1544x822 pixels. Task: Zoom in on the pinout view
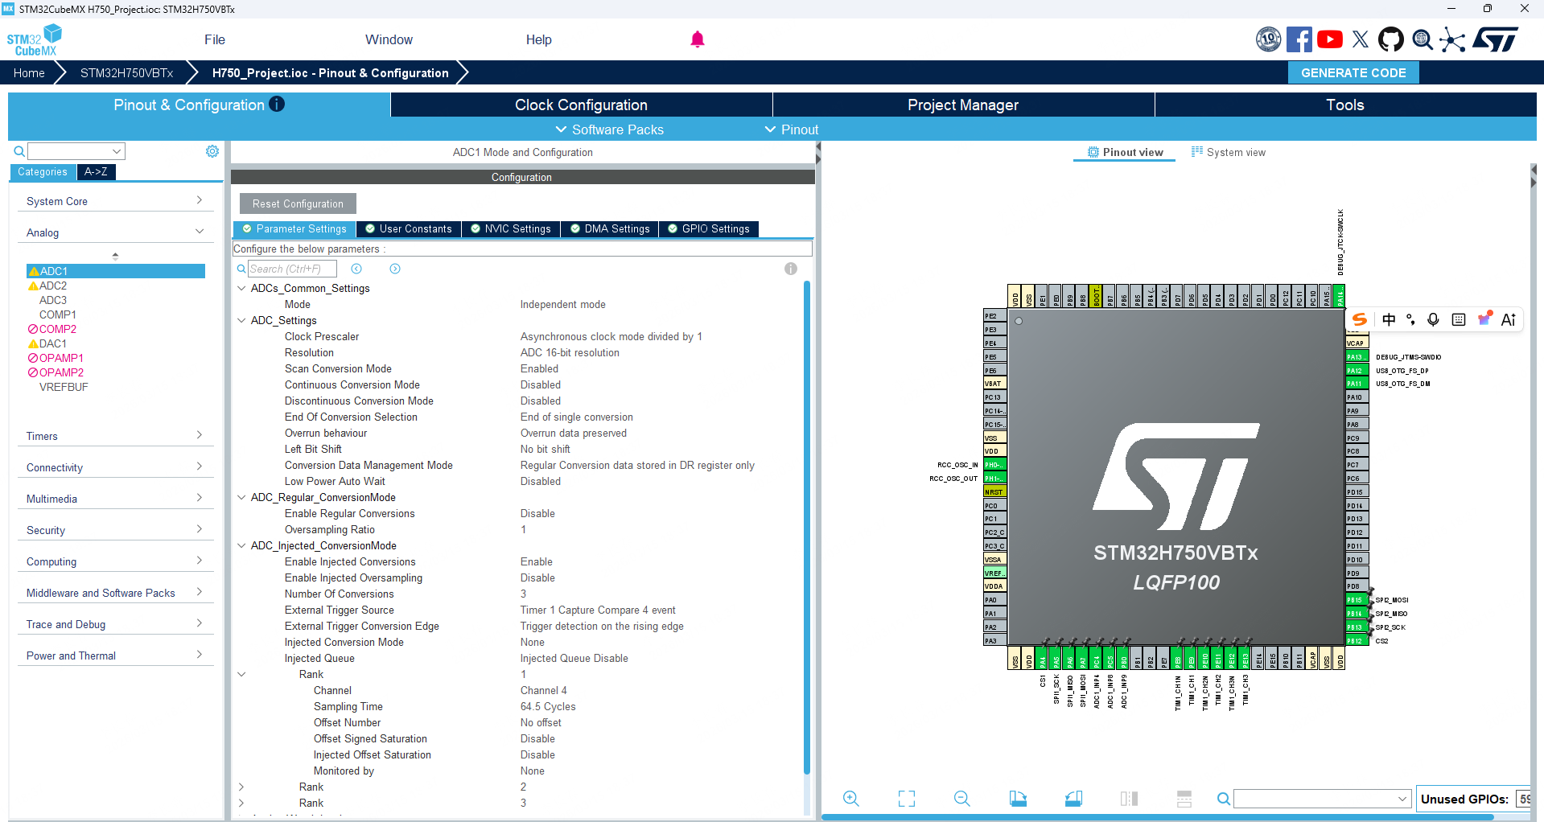(851, 798)
